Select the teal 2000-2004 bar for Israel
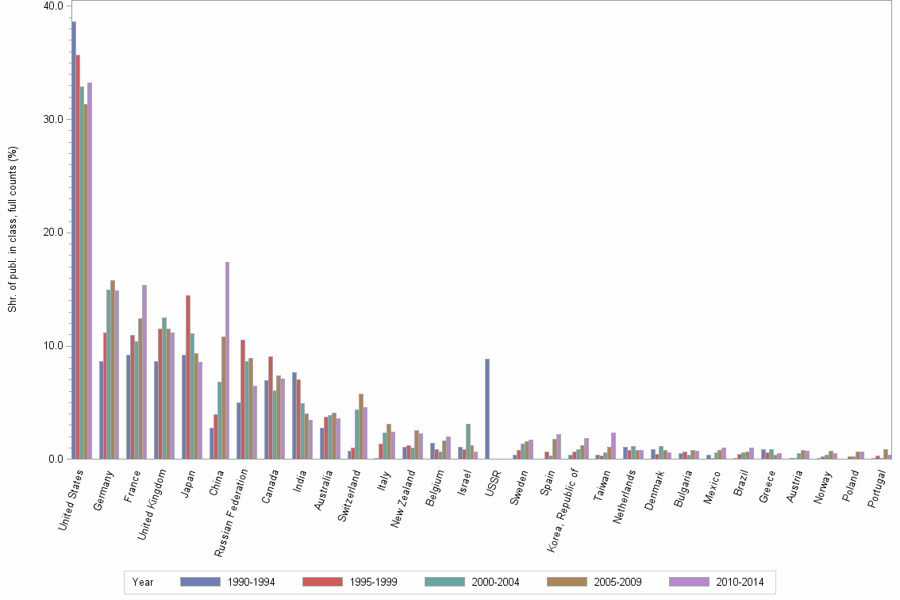This screenshot has height=600, width=900. (467, 440)
